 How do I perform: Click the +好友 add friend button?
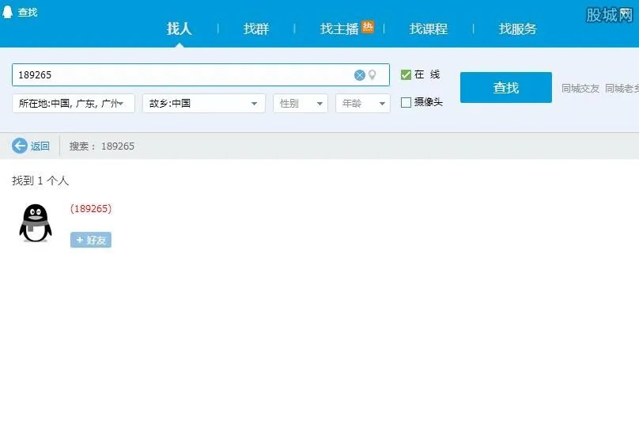coord(90,240)
